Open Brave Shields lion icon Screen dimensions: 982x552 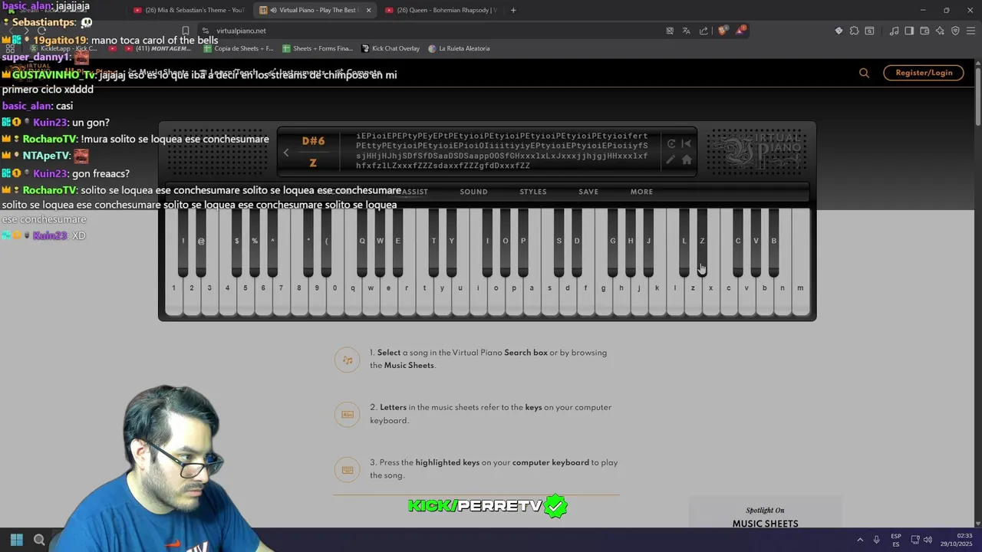pyautogui.click(x=722, y=31)
